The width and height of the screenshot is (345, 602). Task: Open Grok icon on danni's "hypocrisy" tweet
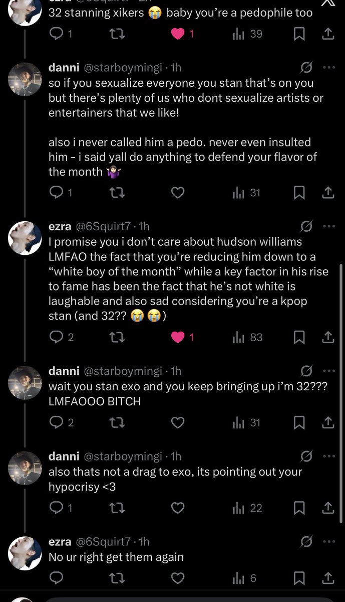point(306,457)
